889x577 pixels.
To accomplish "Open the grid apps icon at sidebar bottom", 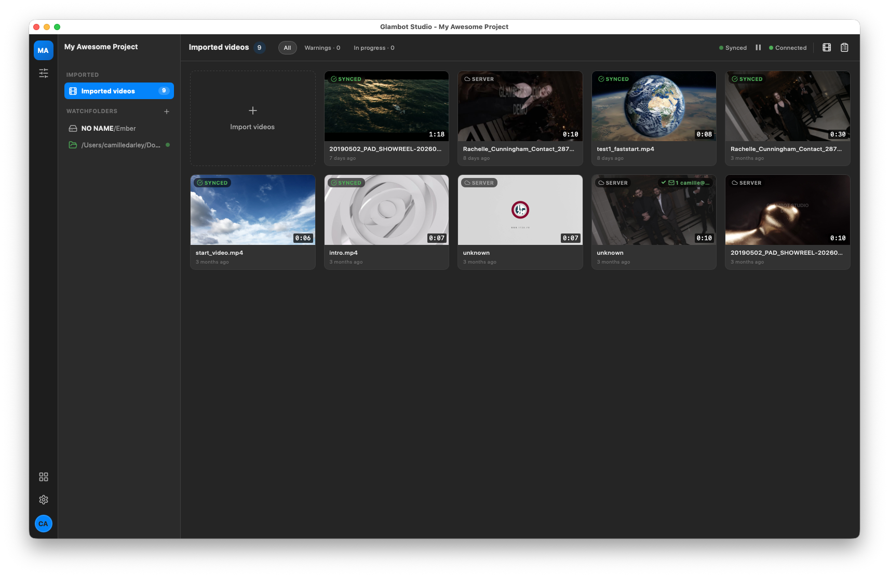I will point(44,477).
